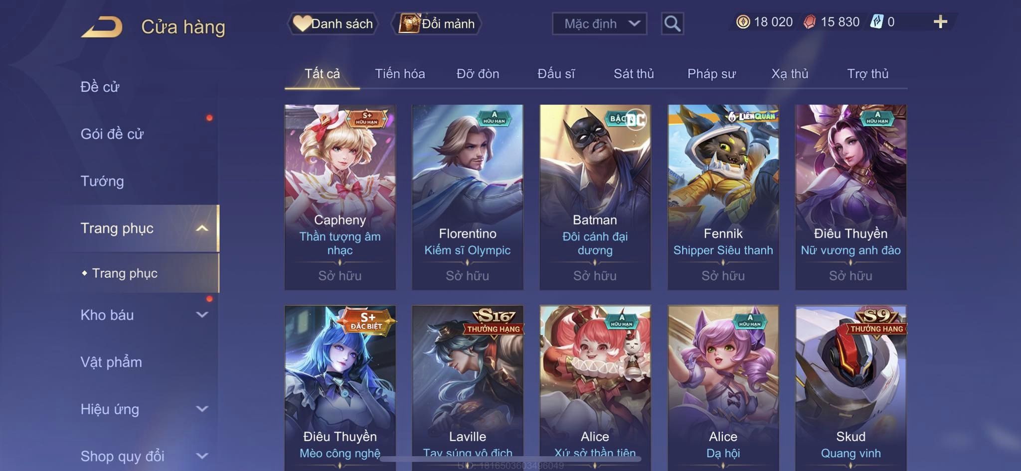1021x471 pixels.
Task: Collapse the Trang phục sidebar section
Action: click(202, 229)
